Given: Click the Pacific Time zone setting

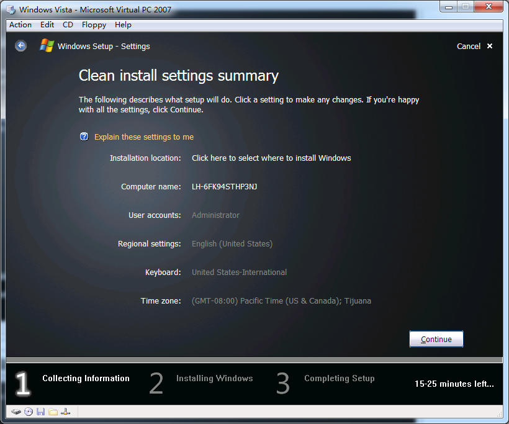Looking at the screenshot, I should coord(281,301).
